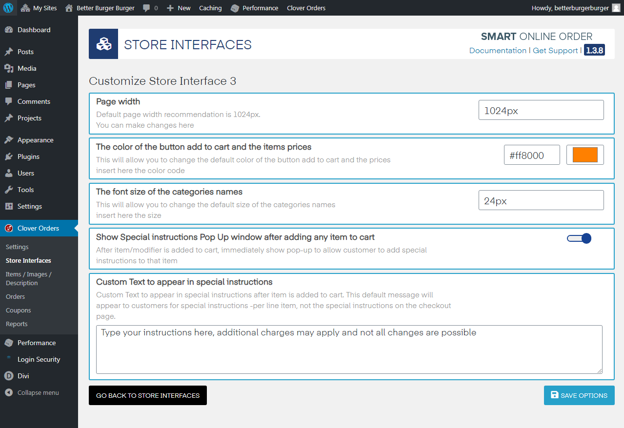624x428 pixels.
Task: Click the Divi circle icon
Action: click(x=9, y=376)
